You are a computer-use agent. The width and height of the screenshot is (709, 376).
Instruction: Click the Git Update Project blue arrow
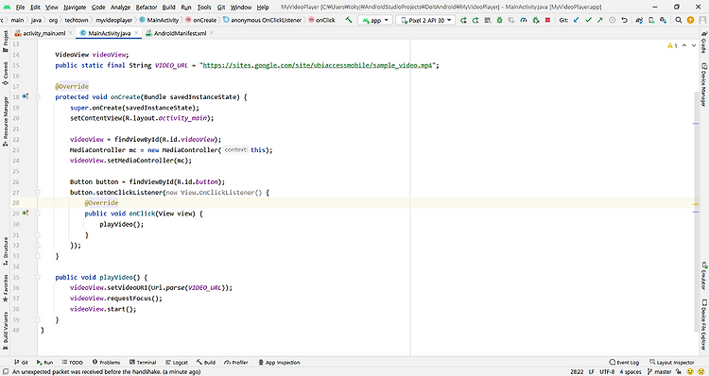(x=576, y=20)
